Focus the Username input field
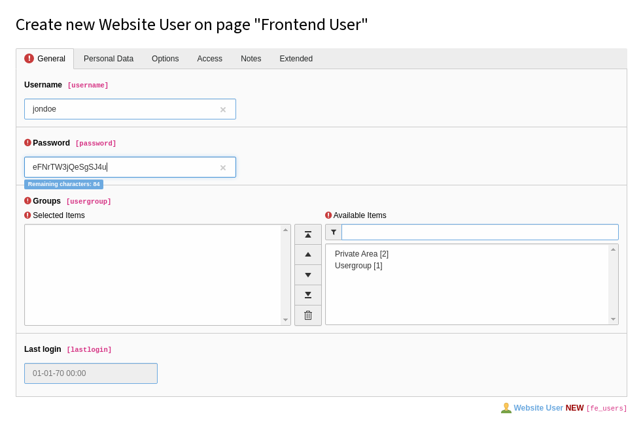 click(130, 109)
